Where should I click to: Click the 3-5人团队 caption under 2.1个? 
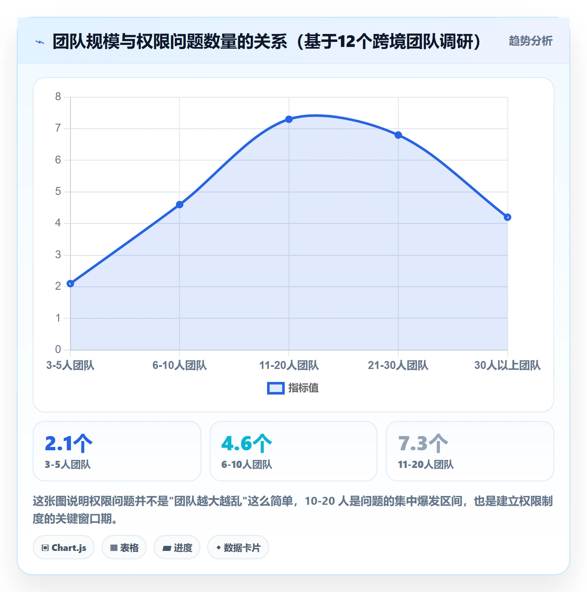[68, 465]
